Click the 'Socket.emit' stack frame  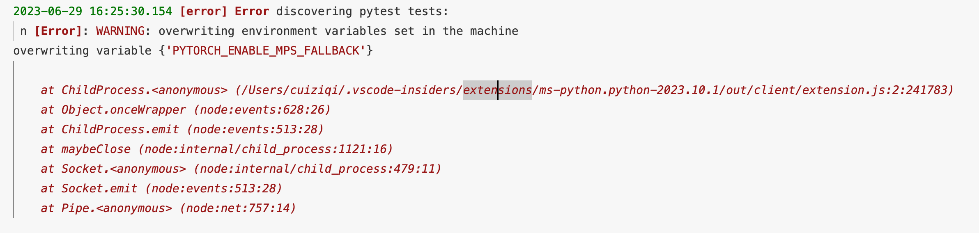pyautogui.click(x=99, y=189)
